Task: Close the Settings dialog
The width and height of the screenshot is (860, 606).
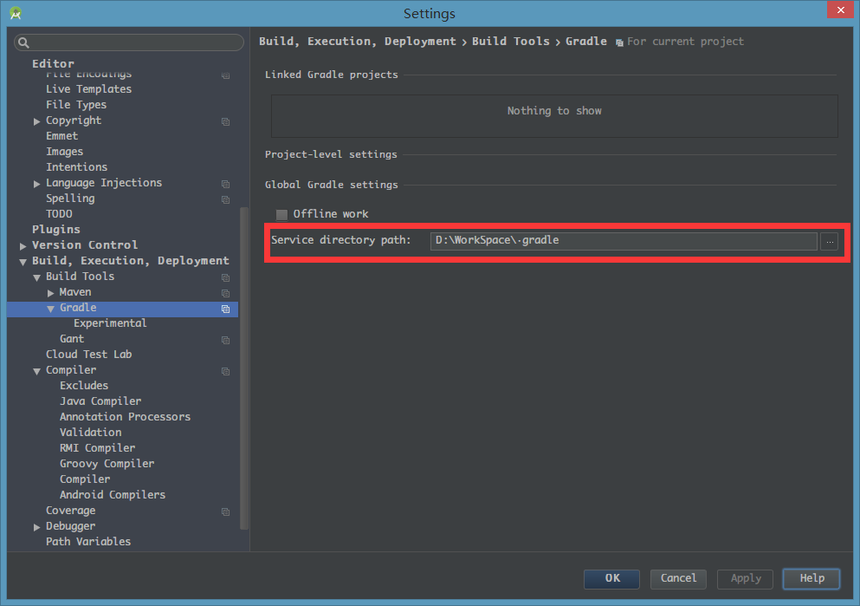Action: 841,10
